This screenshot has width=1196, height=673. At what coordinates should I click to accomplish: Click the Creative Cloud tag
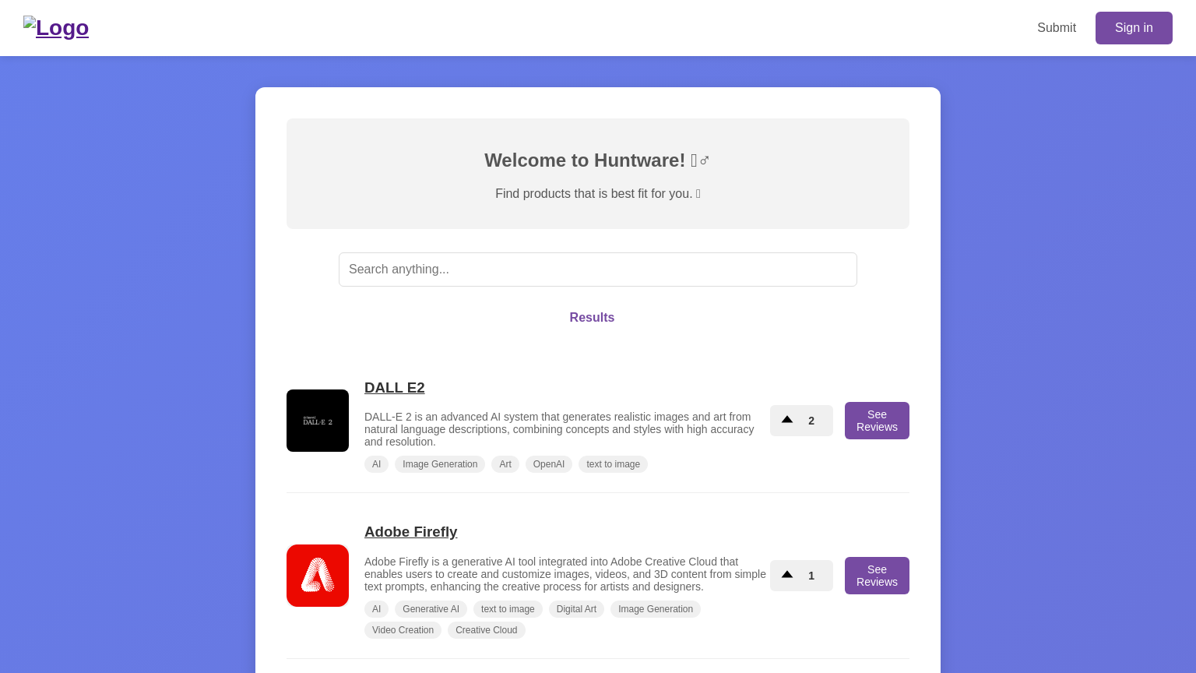(x=486, y=630)
